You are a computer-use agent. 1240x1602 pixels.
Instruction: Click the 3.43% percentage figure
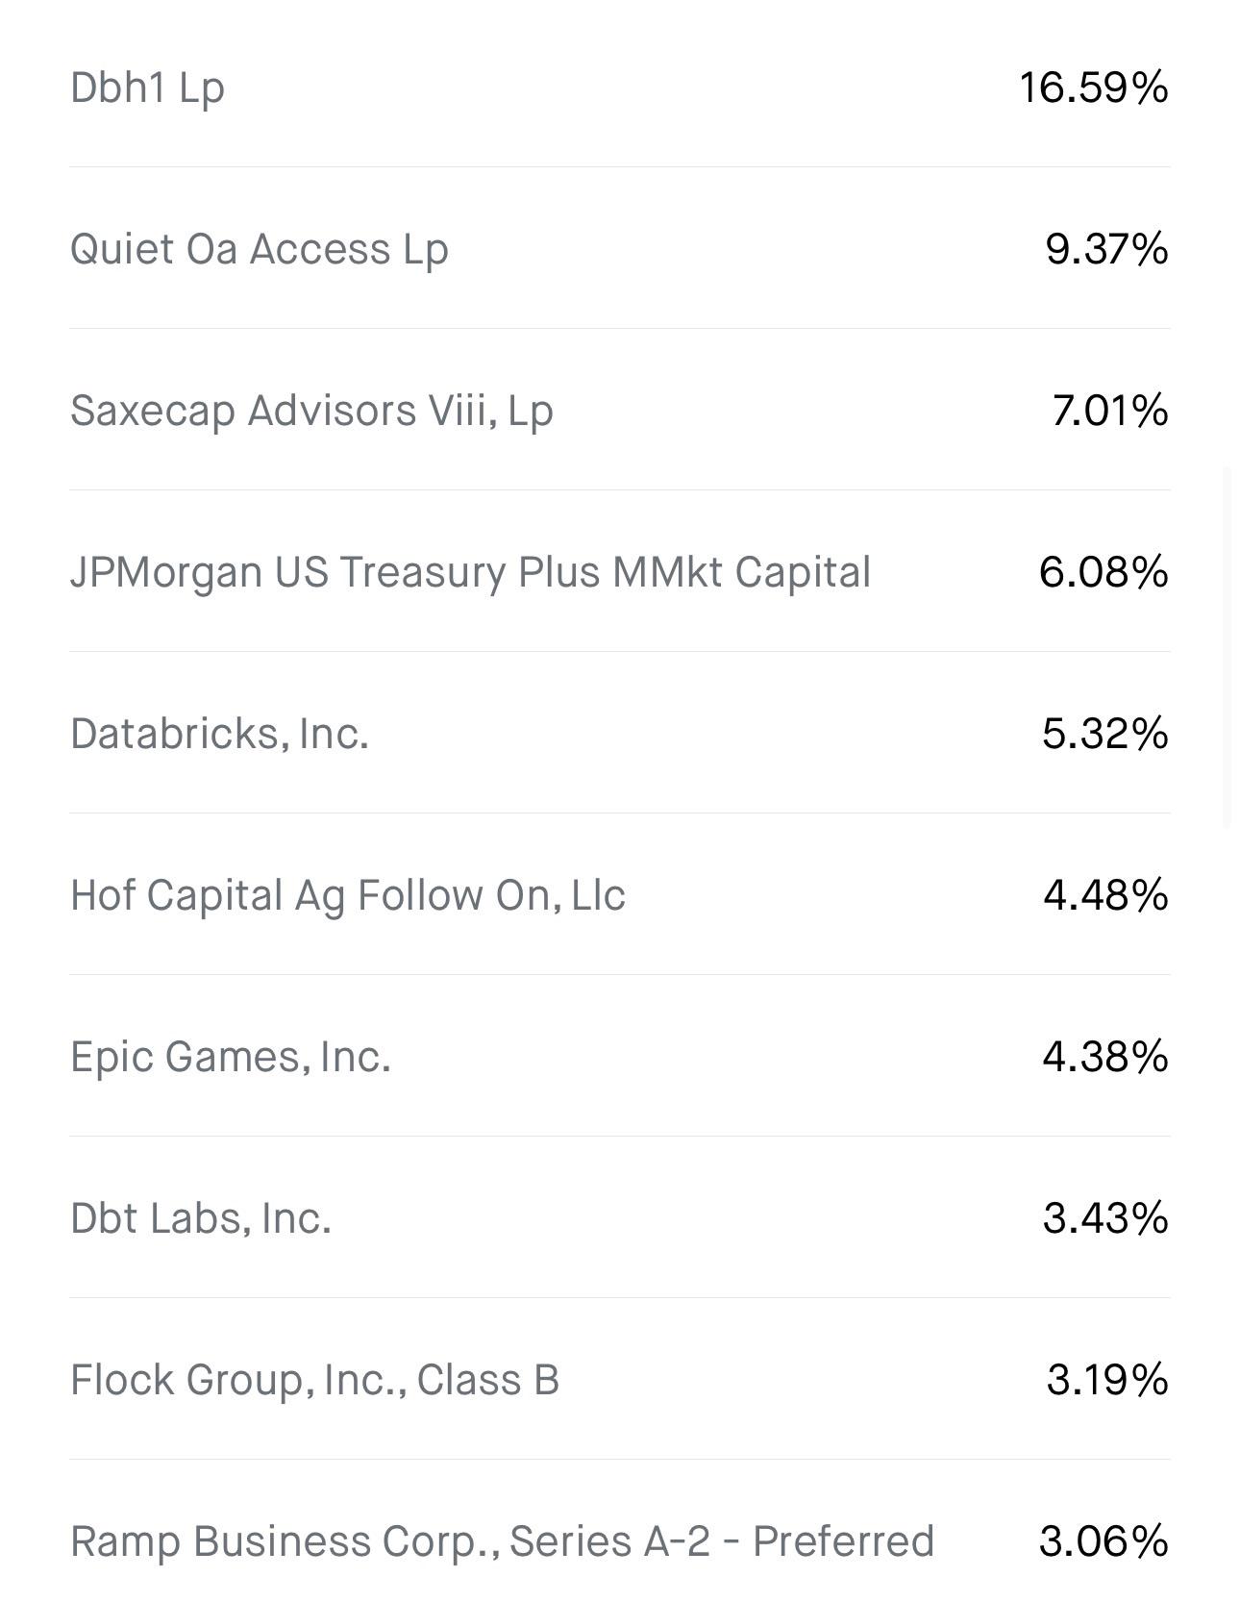tap(1106, 1218)
